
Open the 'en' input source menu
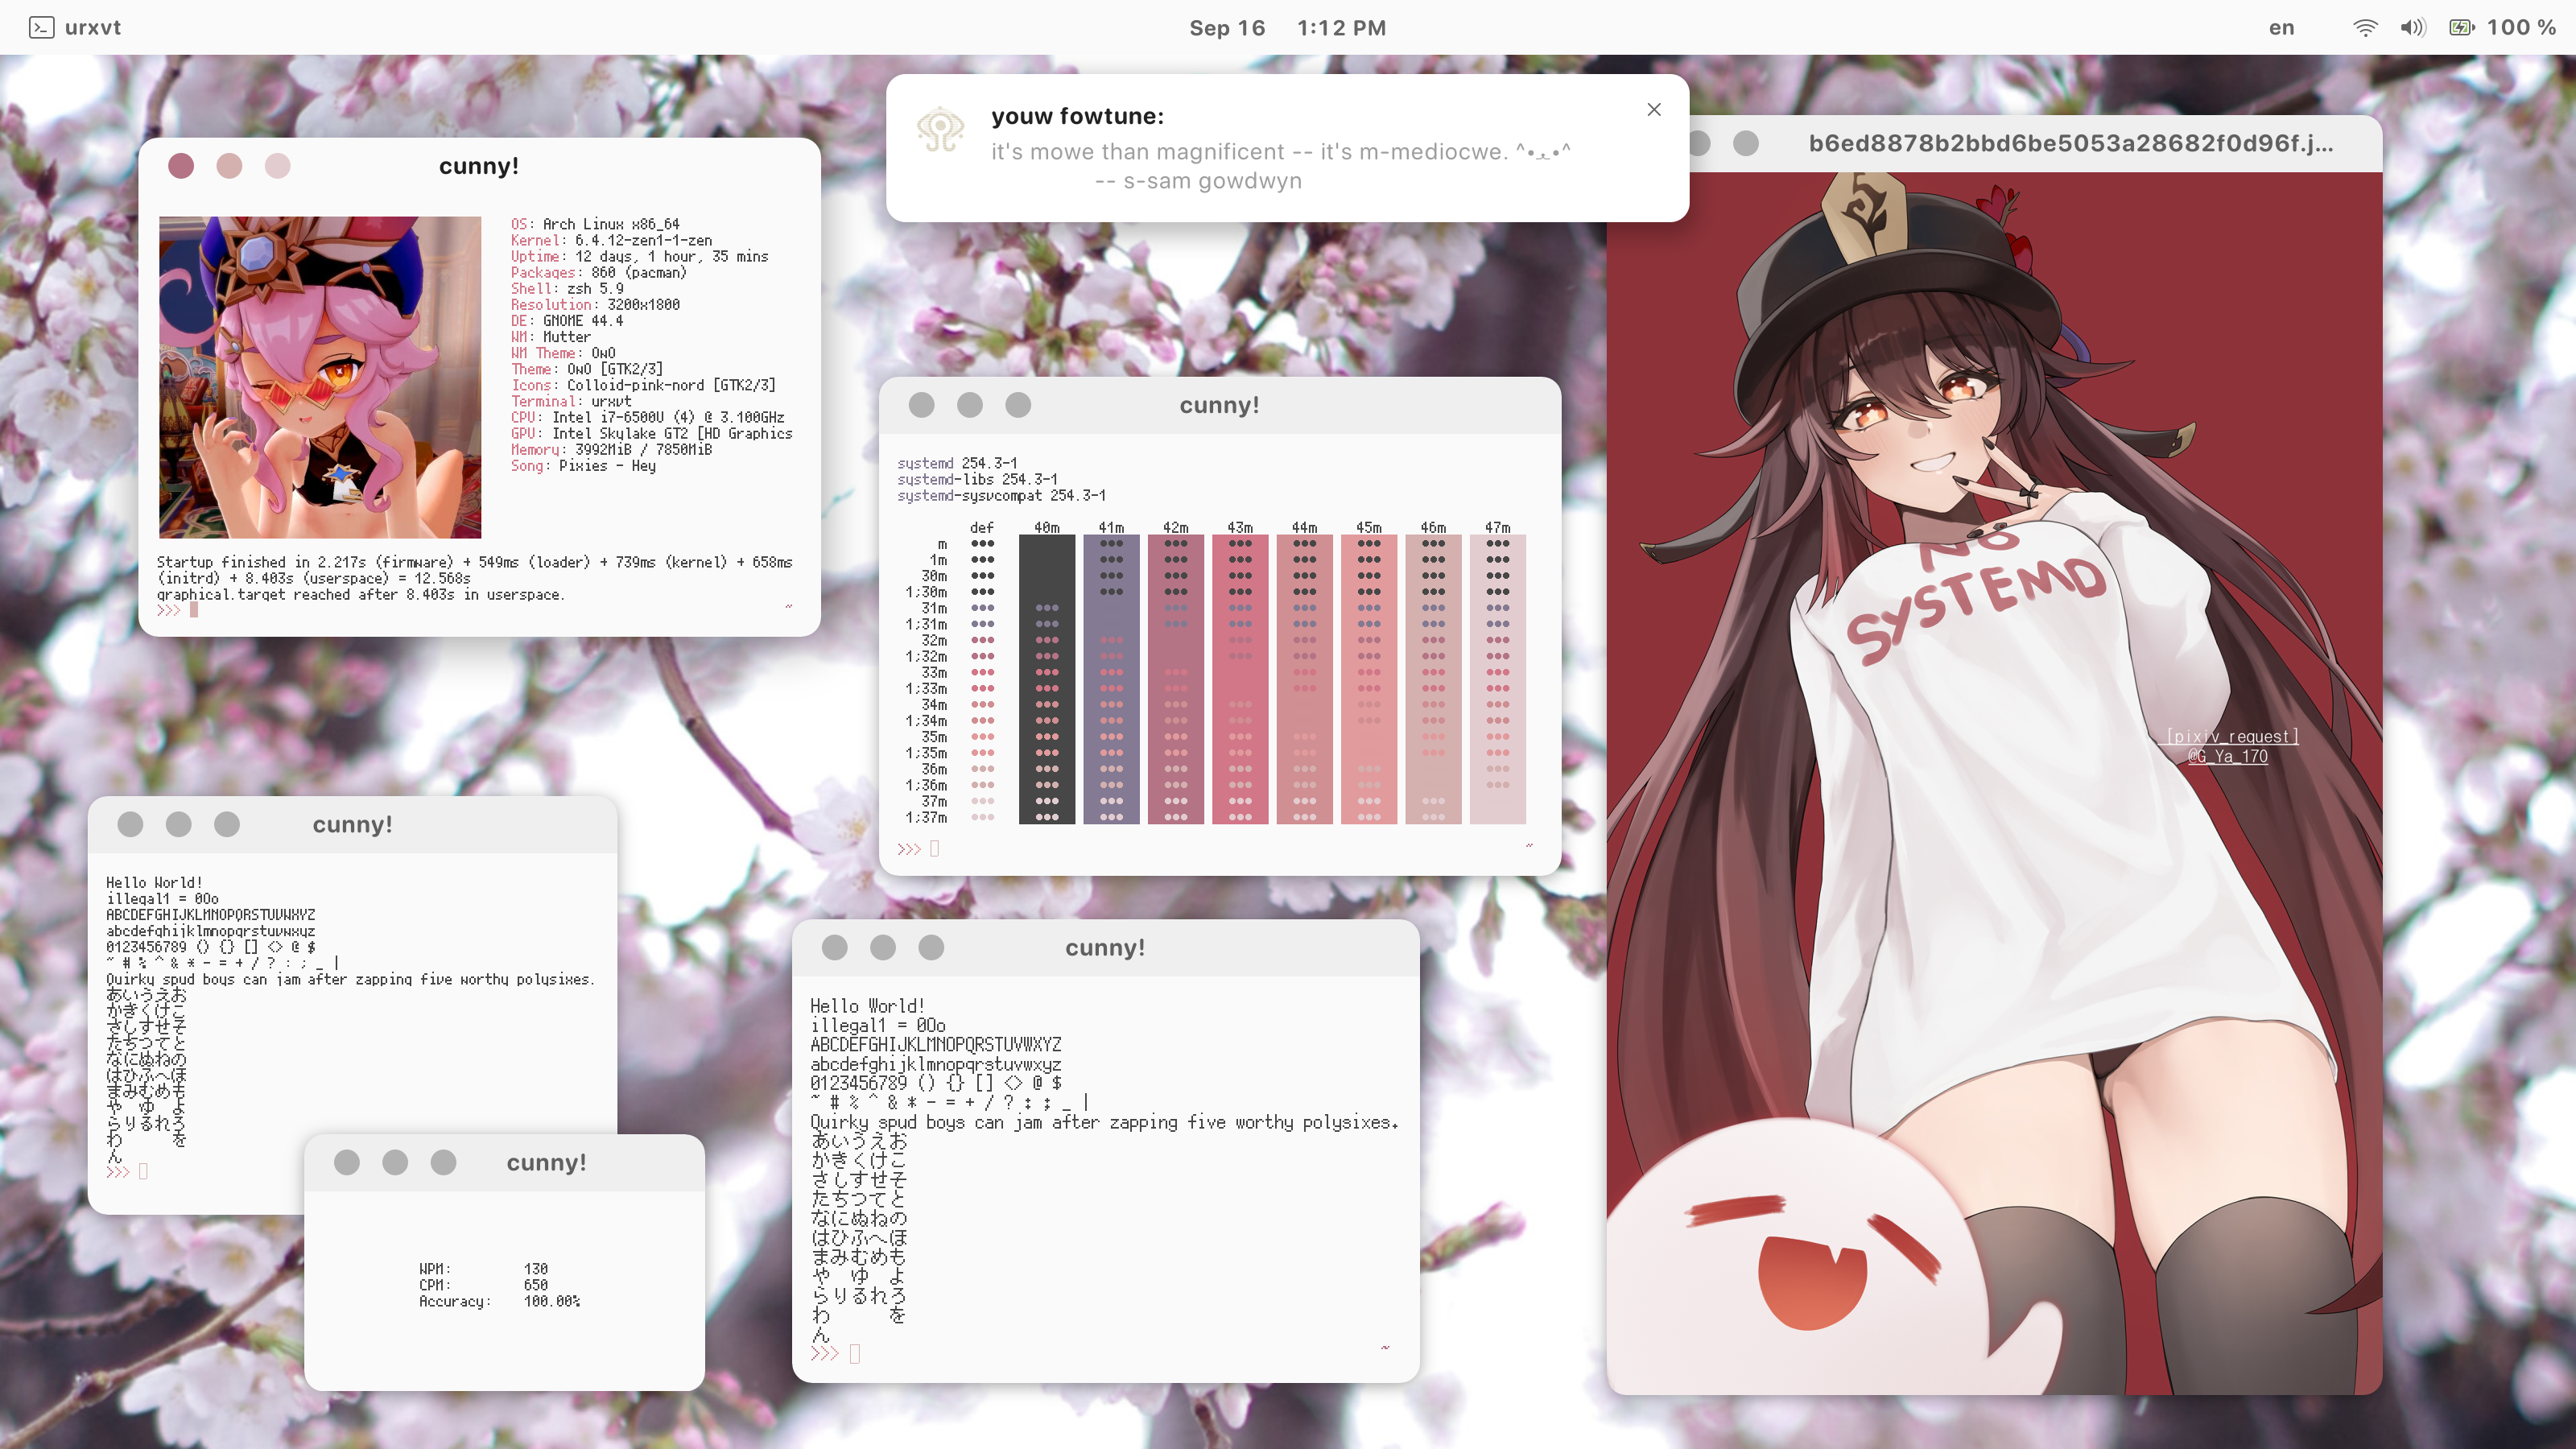click(x=2281, y=27)
